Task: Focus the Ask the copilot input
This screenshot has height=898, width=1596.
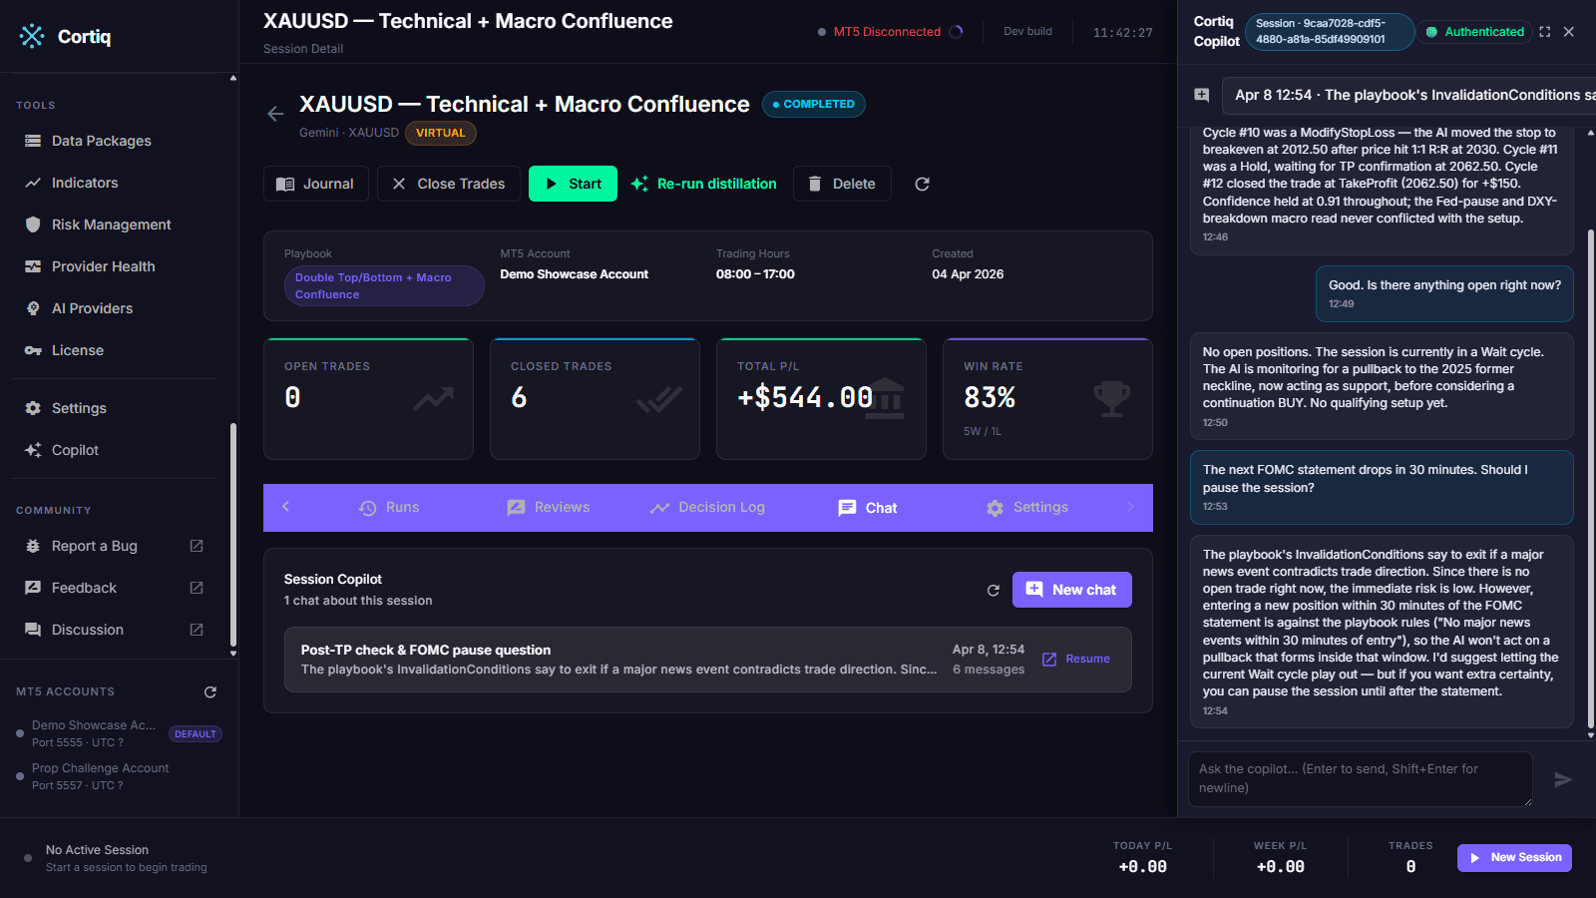Action: 1361,778
